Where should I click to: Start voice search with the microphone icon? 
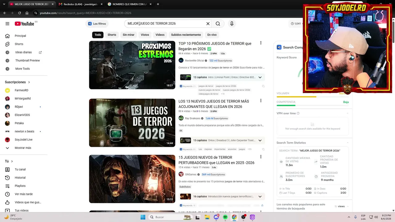232,24
